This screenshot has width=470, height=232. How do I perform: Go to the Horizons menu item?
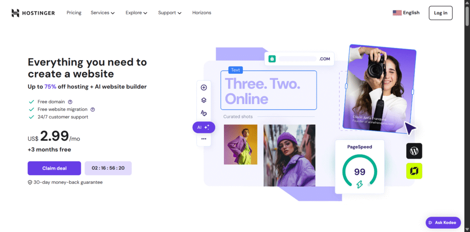point(202,13)
